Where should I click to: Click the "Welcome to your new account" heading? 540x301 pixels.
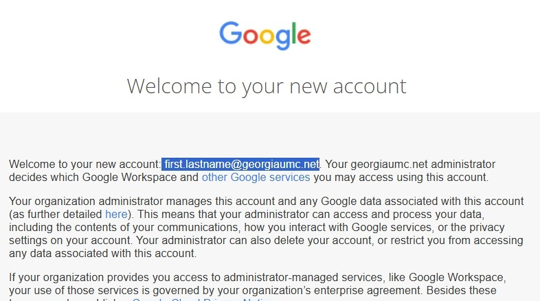coord(267,86)
